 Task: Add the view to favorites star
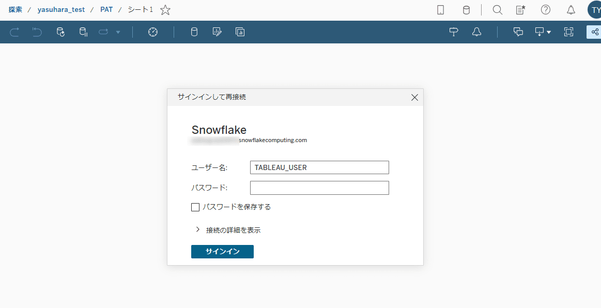pyautogui.click(x=165, y=10)
